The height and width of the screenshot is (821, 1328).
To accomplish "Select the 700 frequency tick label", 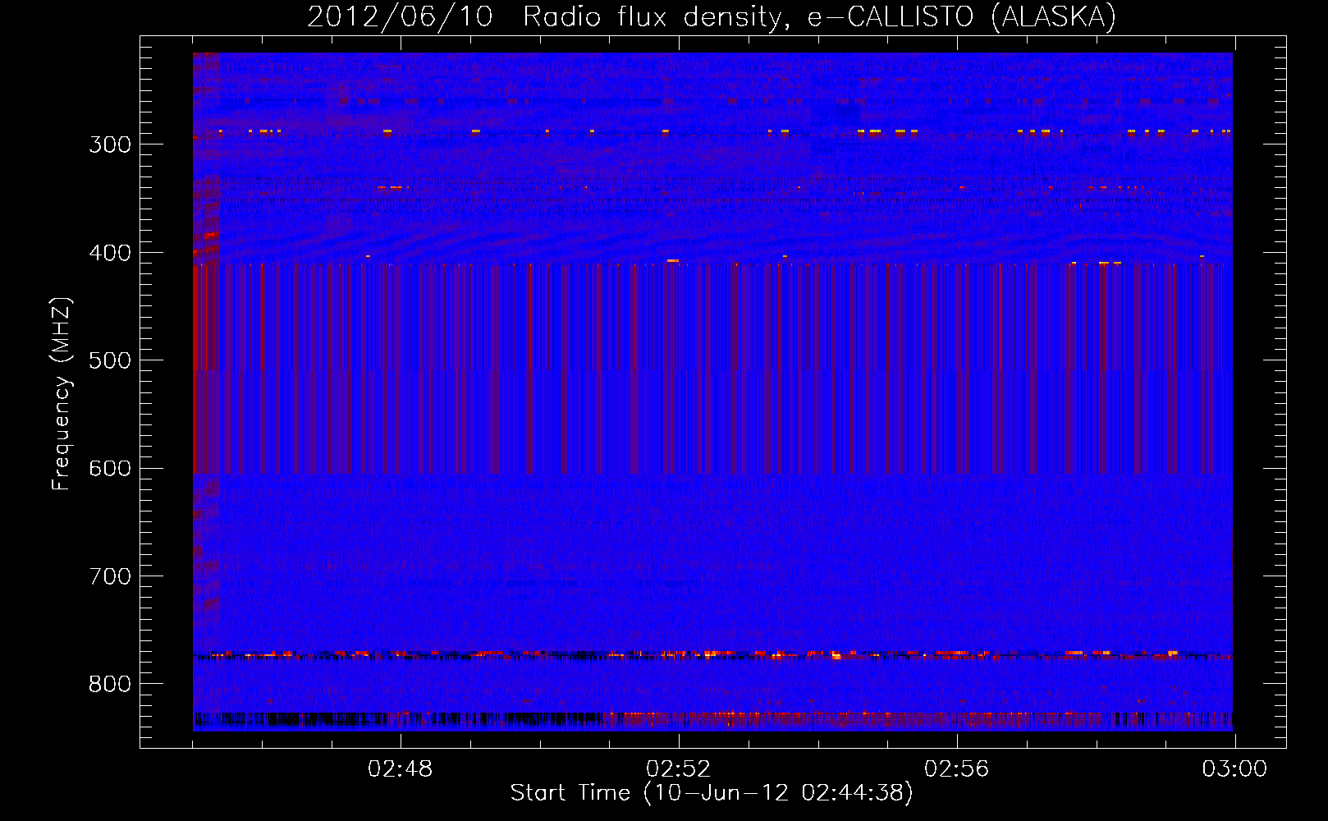I will pyautogui.click(x=110, y=576).
